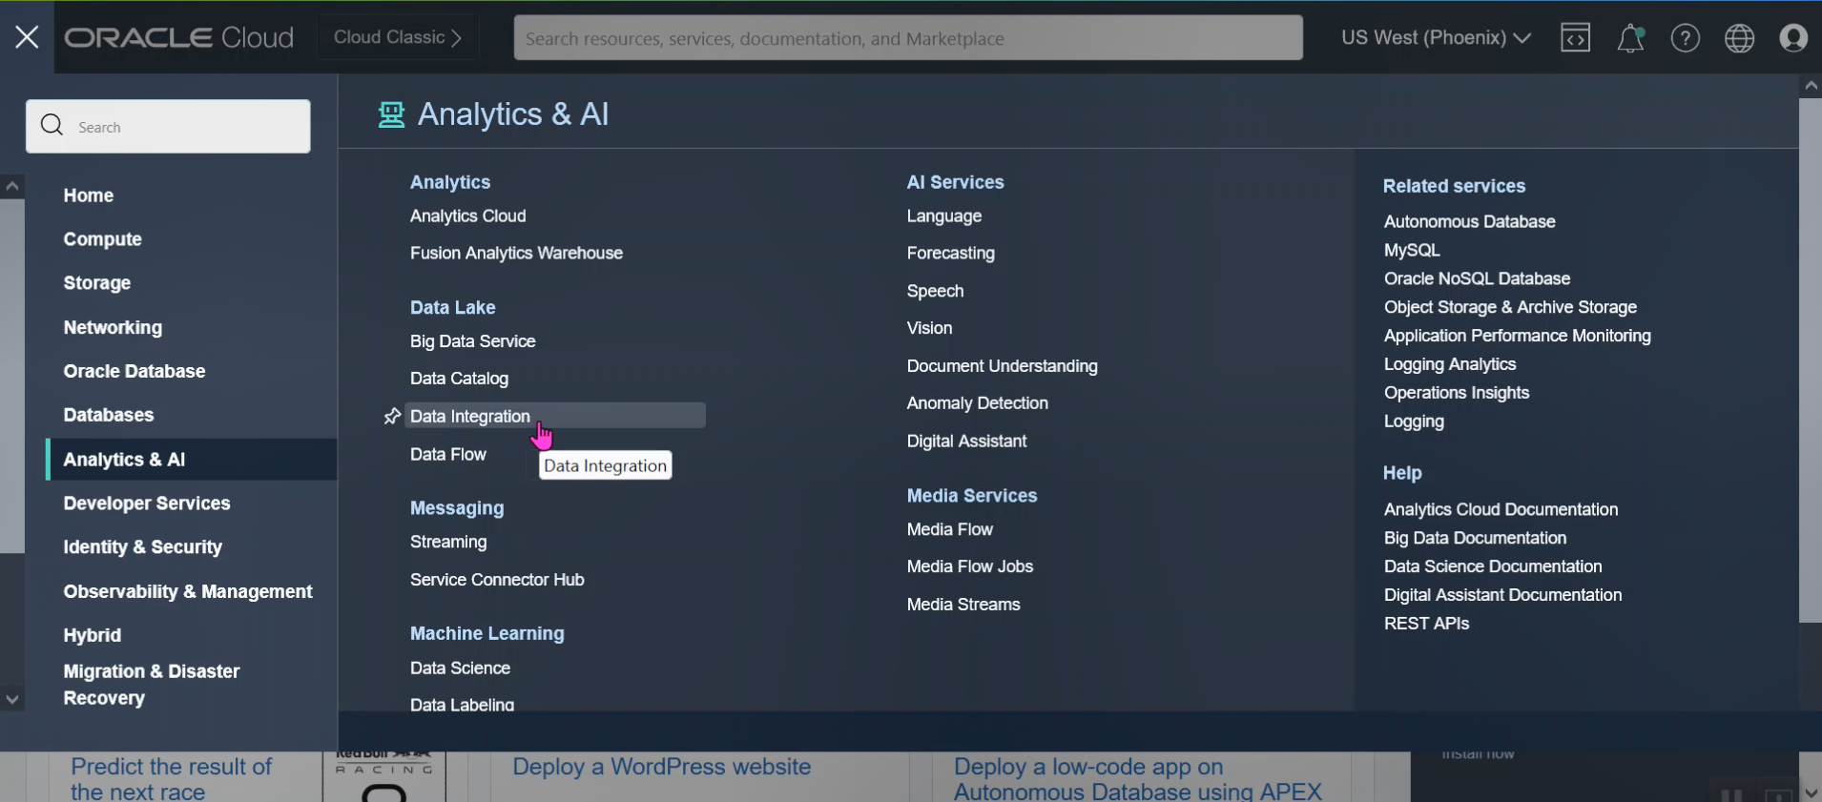Open Big Data Service
Image resolution: width=1822 pixels, height=802 pixels.
pyautogui.click(x=473, y=341)
